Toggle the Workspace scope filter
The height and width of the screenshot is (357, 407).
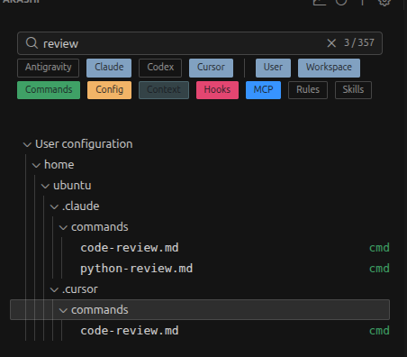(x=329, y=68)
